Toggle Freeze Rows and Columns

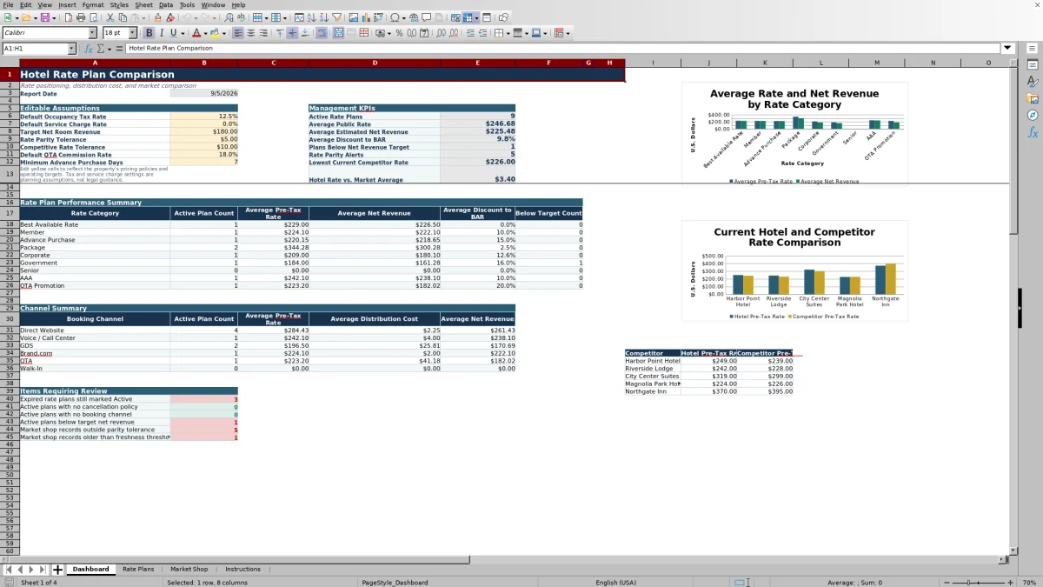point(468,17)
